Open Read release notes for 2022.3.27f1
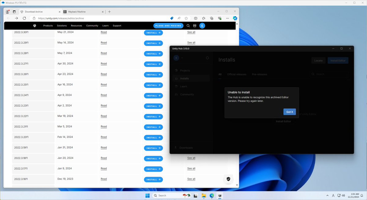Screen dimensions: 367x200 [x=104, y=64]
